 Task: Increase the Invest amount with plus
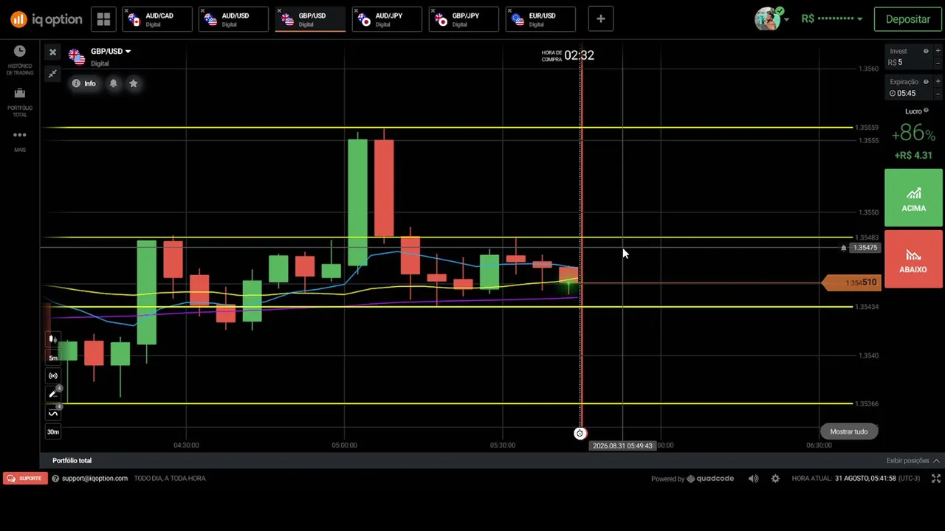(938, 51)
